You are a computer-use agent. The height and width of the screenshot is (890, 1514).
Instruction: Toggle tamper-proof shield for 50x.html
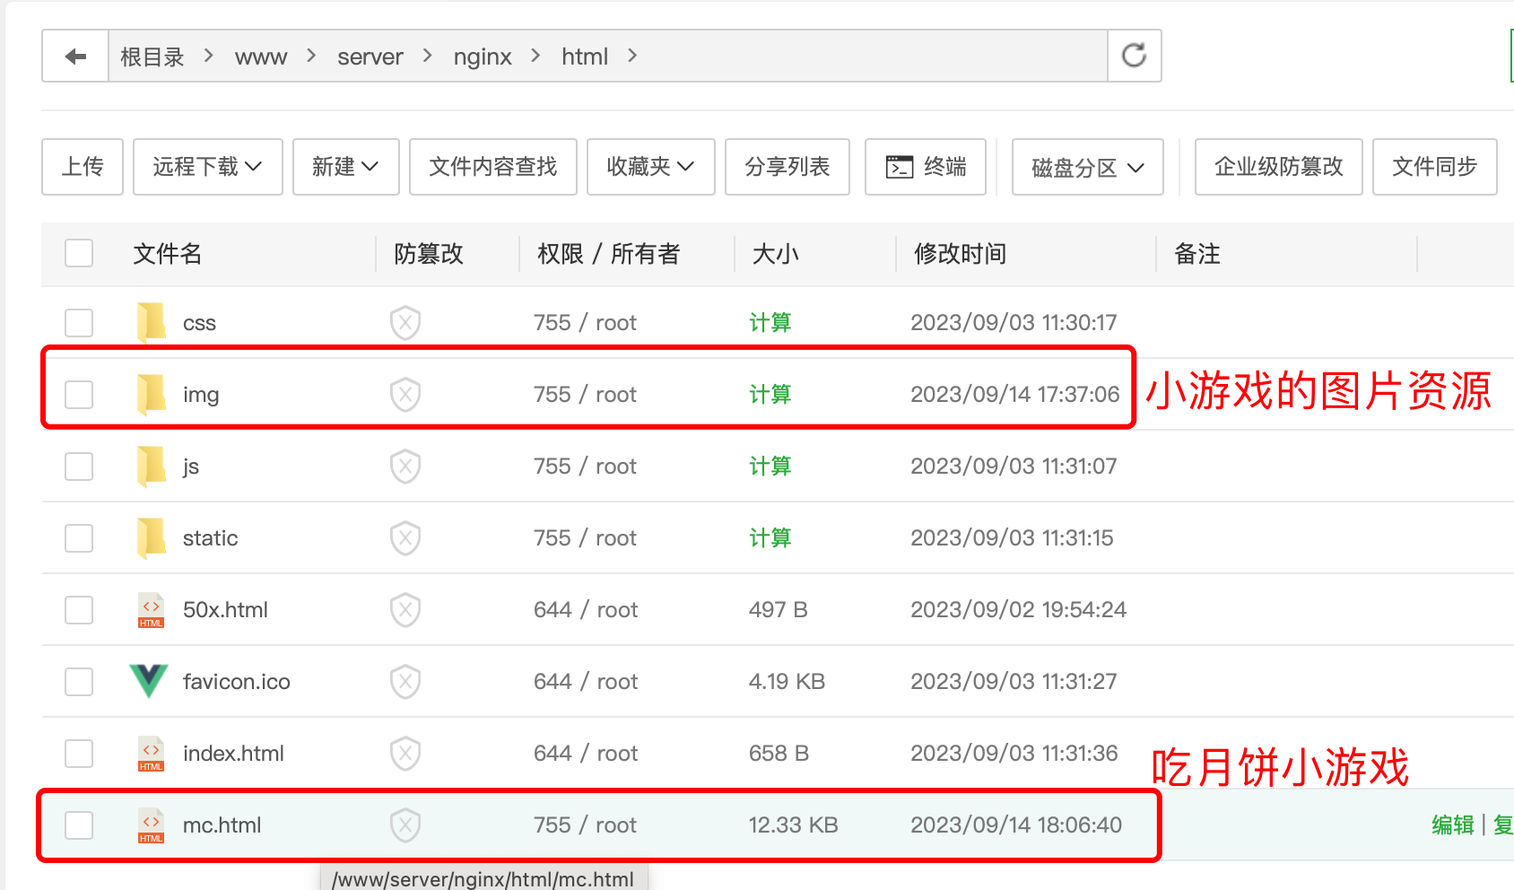[405, 610]
